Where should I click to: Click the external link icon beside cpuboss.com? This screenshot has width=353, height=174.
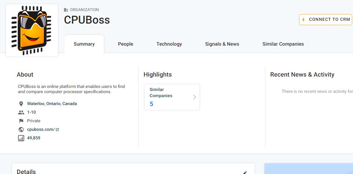point(57,130)
